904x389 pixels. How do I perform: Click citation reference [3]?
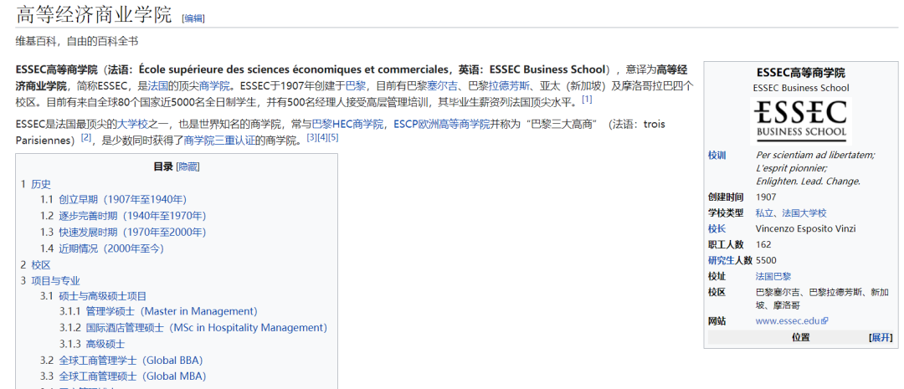click(x=312, y=137)
